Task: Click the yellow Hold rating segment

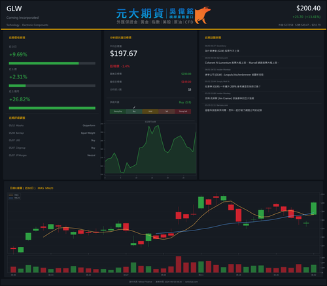Action: (150, 112)
